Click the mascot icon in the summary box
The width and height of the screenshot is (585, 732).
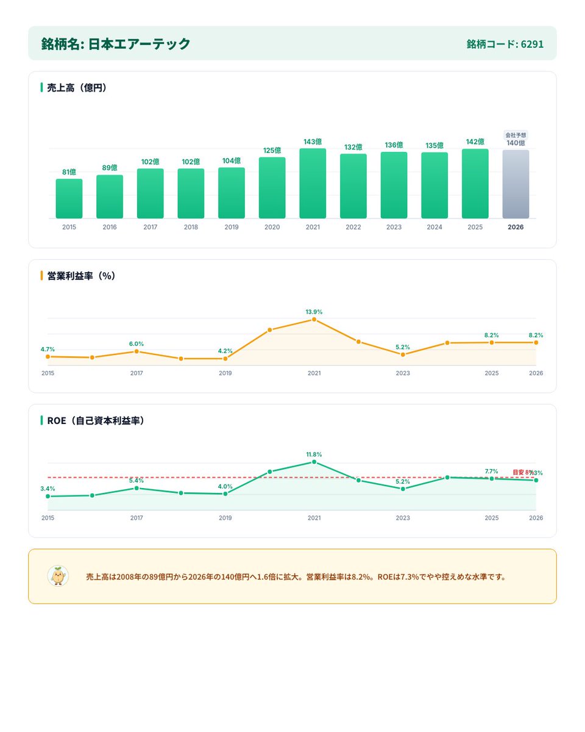(x=58, y=576)
